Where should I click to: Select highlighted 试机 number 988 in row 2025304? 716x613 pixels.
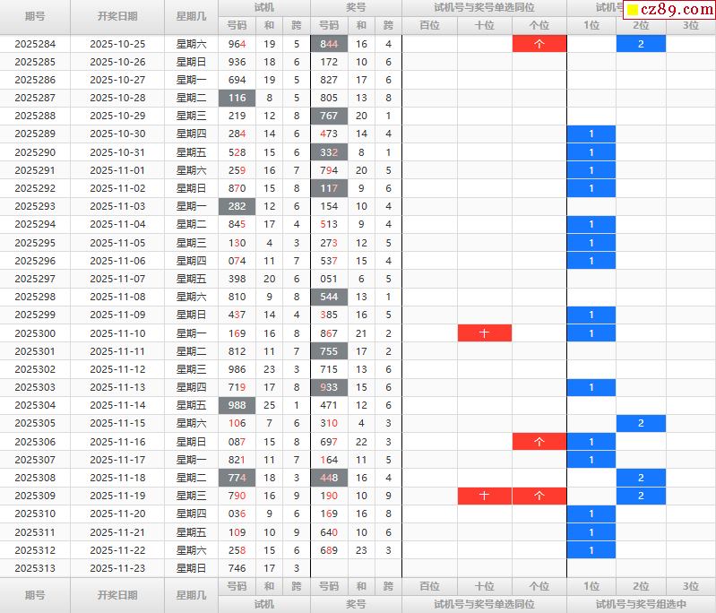237,405
